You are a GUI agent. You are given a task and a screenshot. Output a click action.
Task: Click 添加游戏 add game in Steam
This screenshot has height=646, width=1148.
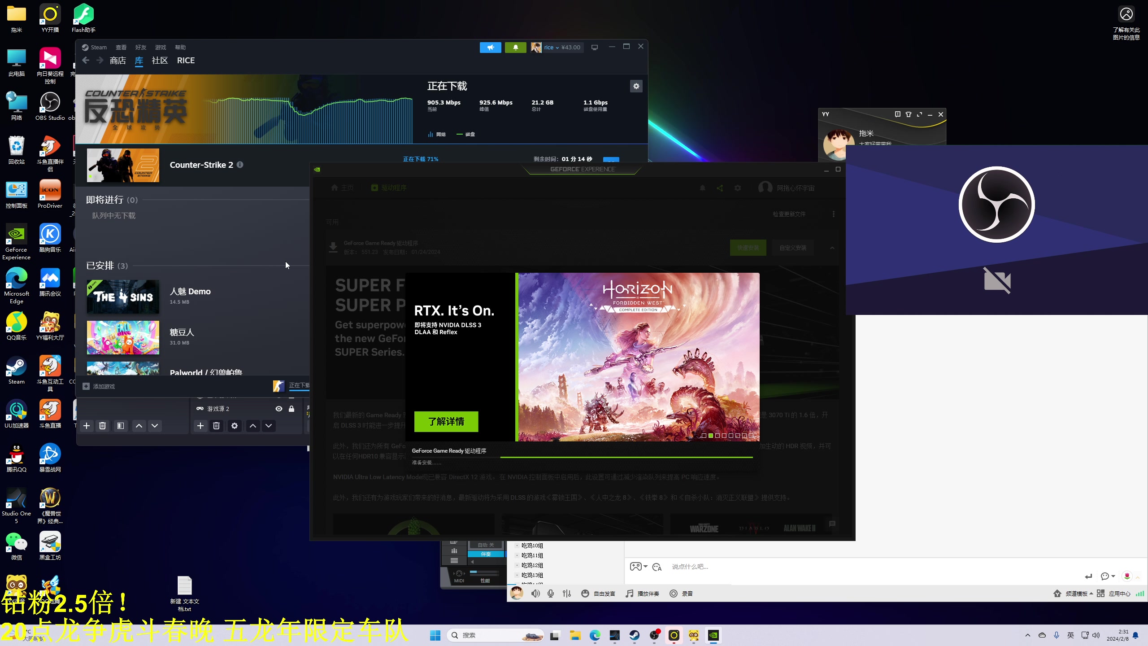(99, 386)
